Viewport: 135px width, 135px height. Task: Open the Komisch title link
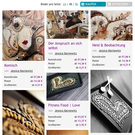coord(11,65)
